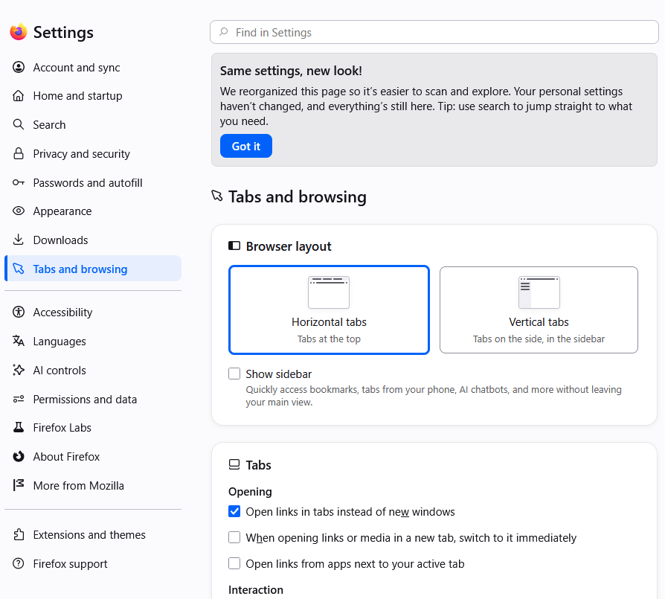The image size is (665, 599).
Task: Click the AI controls sparkle icon
Action: pos(19,370)
